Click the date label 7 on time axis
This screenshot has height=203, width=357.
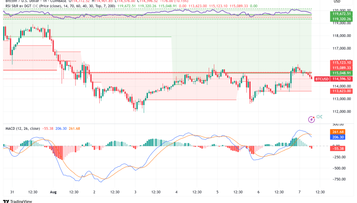click(x=300, y=192)
